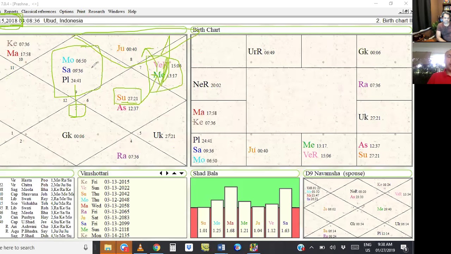Click the Mars Shad Bala bar 1.68

231,212
